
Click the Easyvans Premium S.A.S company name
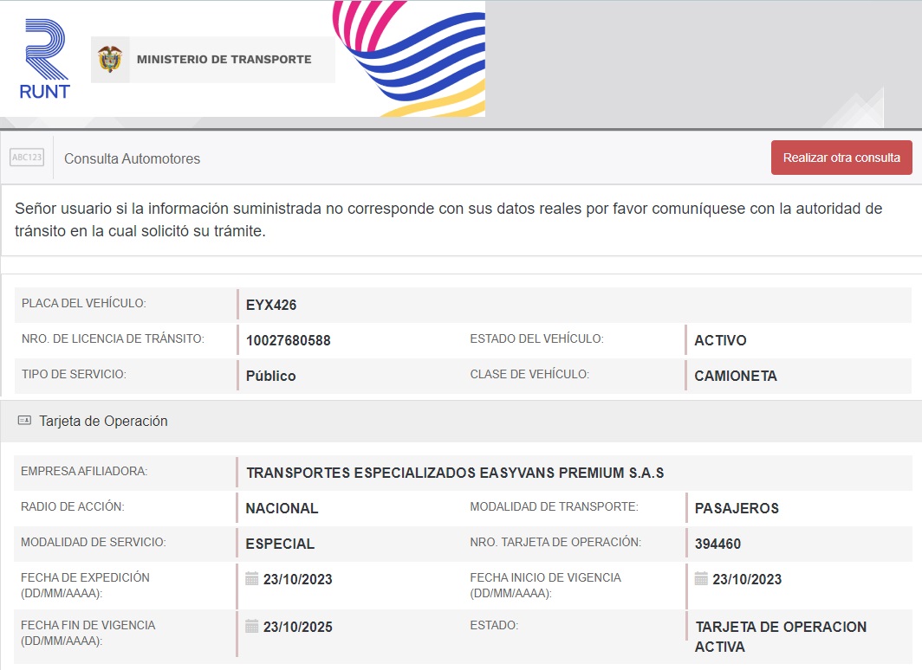coord(455,473)
